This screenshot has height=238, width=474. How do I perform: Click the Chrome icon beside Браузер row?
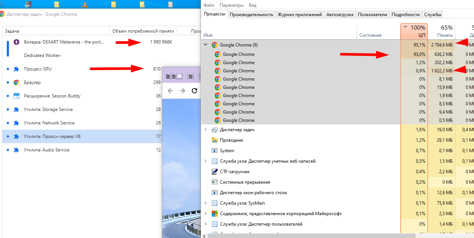click(x=16, y=82)
